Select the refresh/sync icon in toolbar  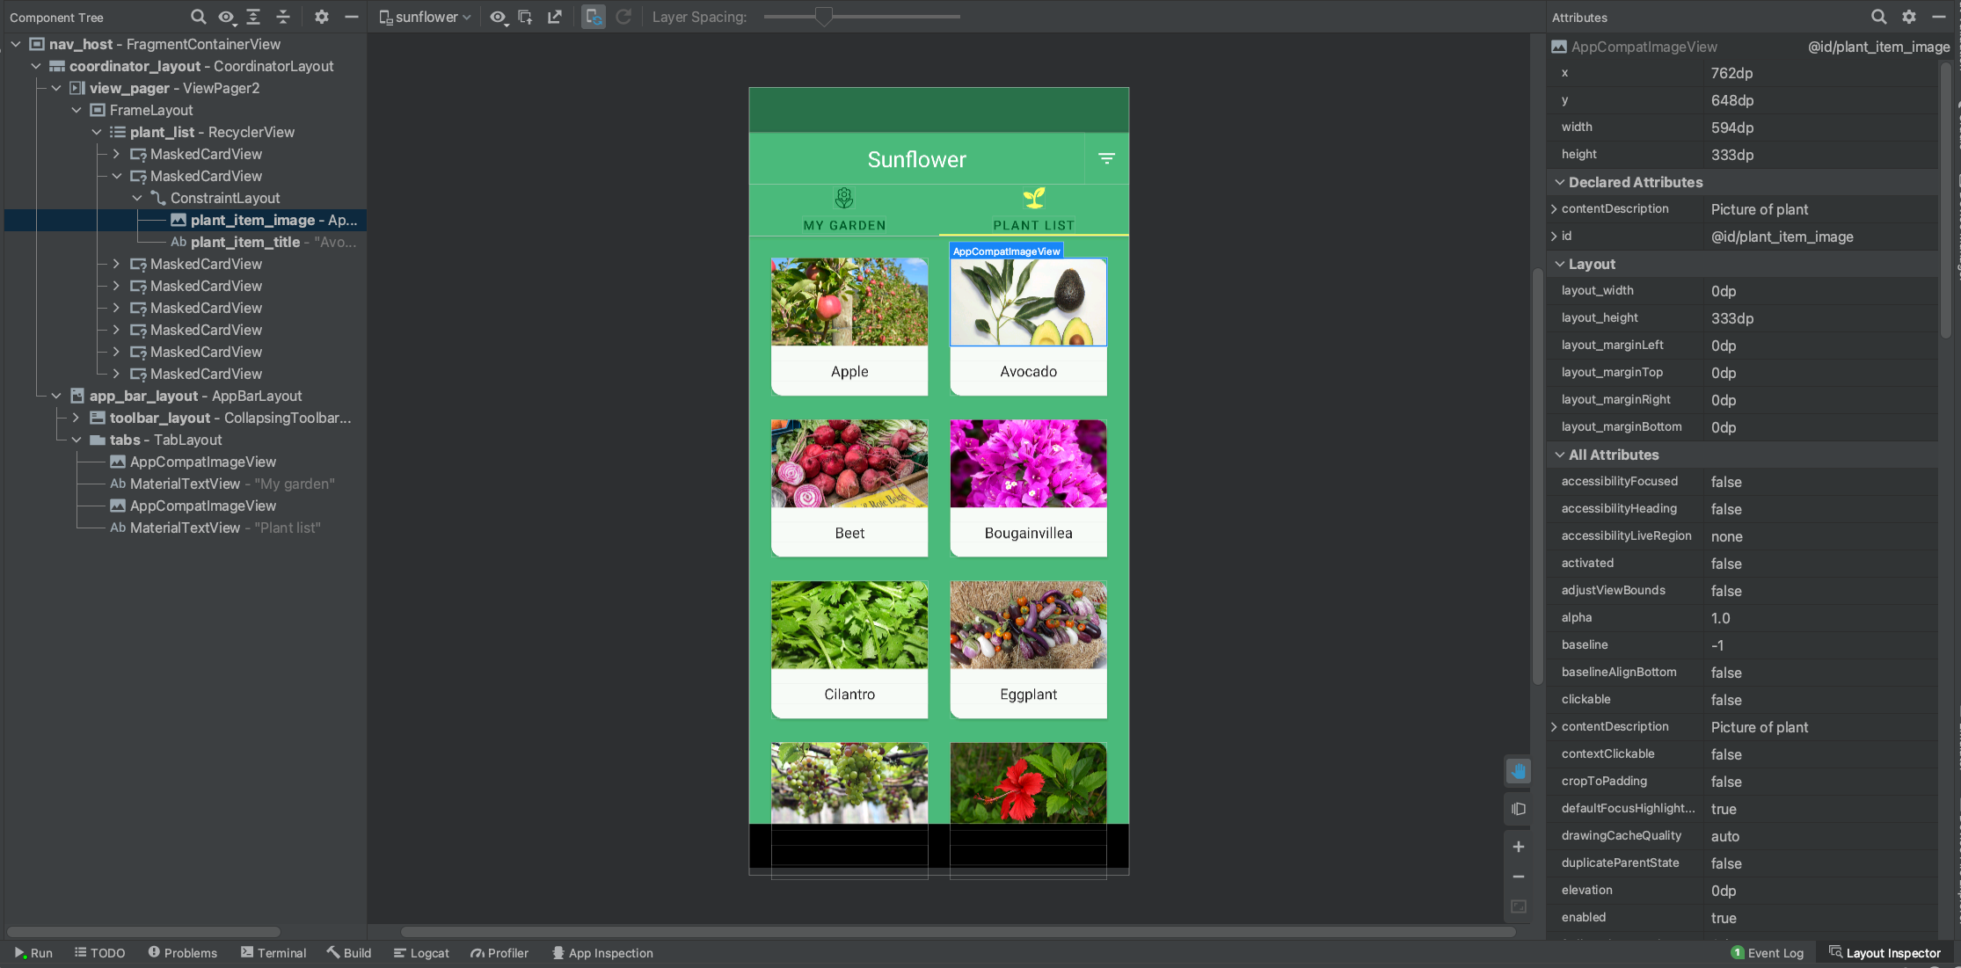pyautogui.click(x=623, y=18)
